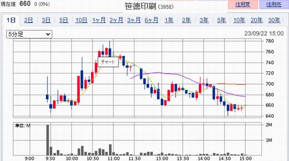Open the 5日 chart period
This screenshot has height=161, width=289.
click(63, 20)
